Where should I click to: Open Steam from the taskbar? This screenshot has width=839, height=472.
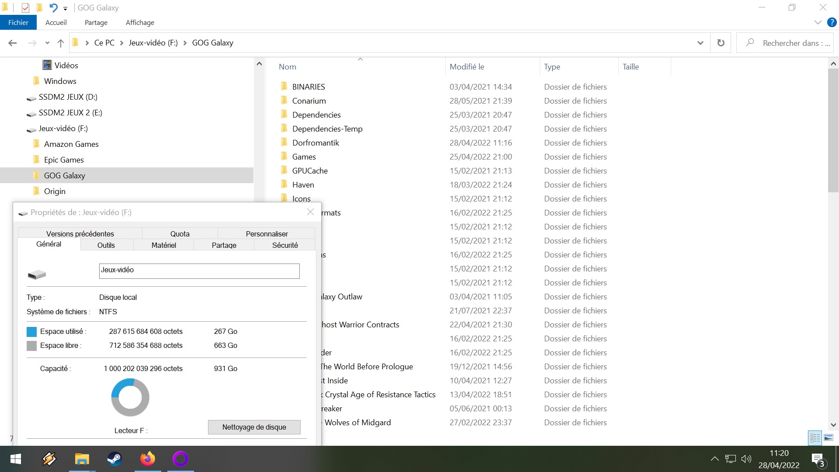114,459
